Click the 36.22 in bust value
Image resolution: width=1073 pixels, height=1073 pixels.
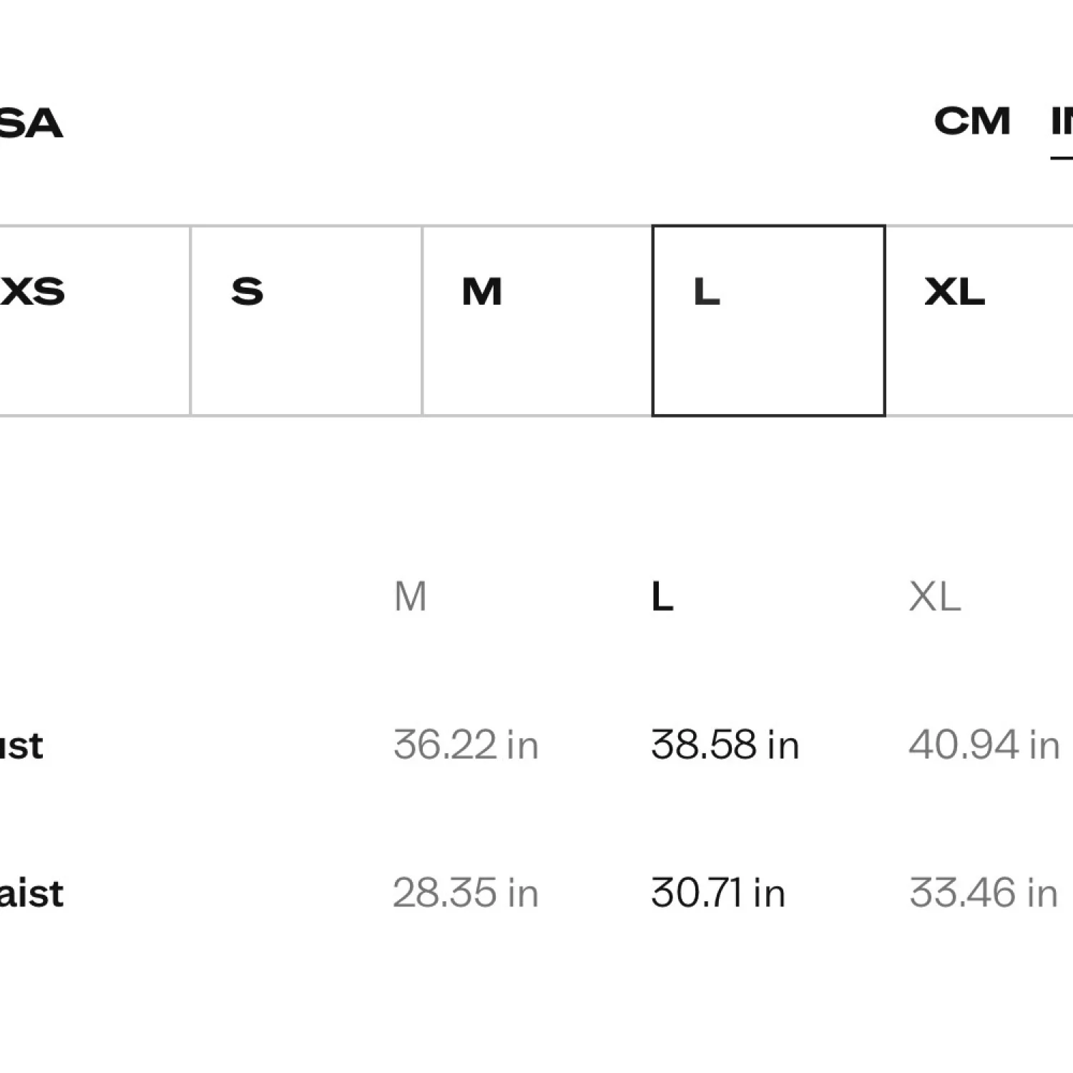coord(466,745)
